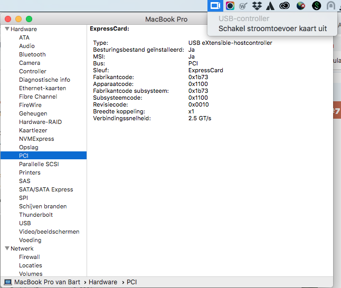Select SATA/SATA Express entry
Screen dimensions: 341x288
tap(46, 189)
